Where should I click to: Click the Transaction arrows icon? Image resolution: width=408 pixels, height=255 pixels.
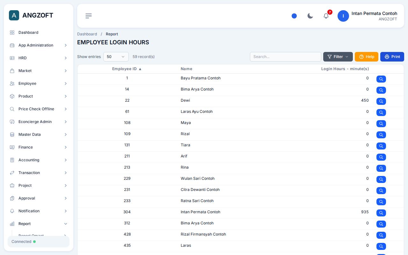coord(12,173)
